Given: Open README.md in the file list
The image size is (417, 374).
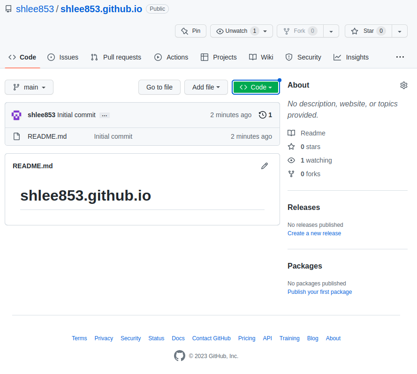Looking at the screenshot, I should [x=47, y=136].
